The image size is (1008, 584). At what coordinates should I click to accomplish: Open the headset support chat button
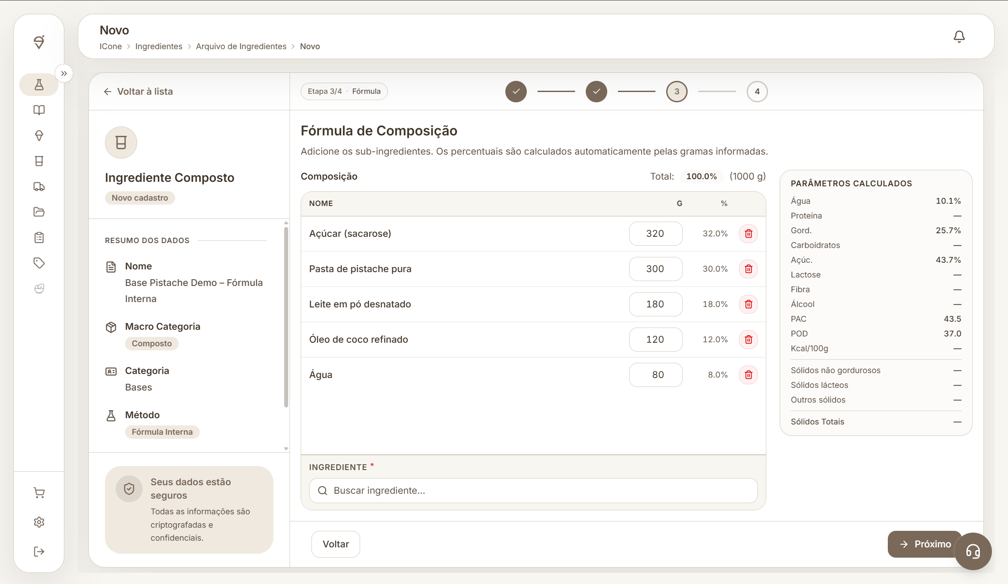[x=973, y=551]
